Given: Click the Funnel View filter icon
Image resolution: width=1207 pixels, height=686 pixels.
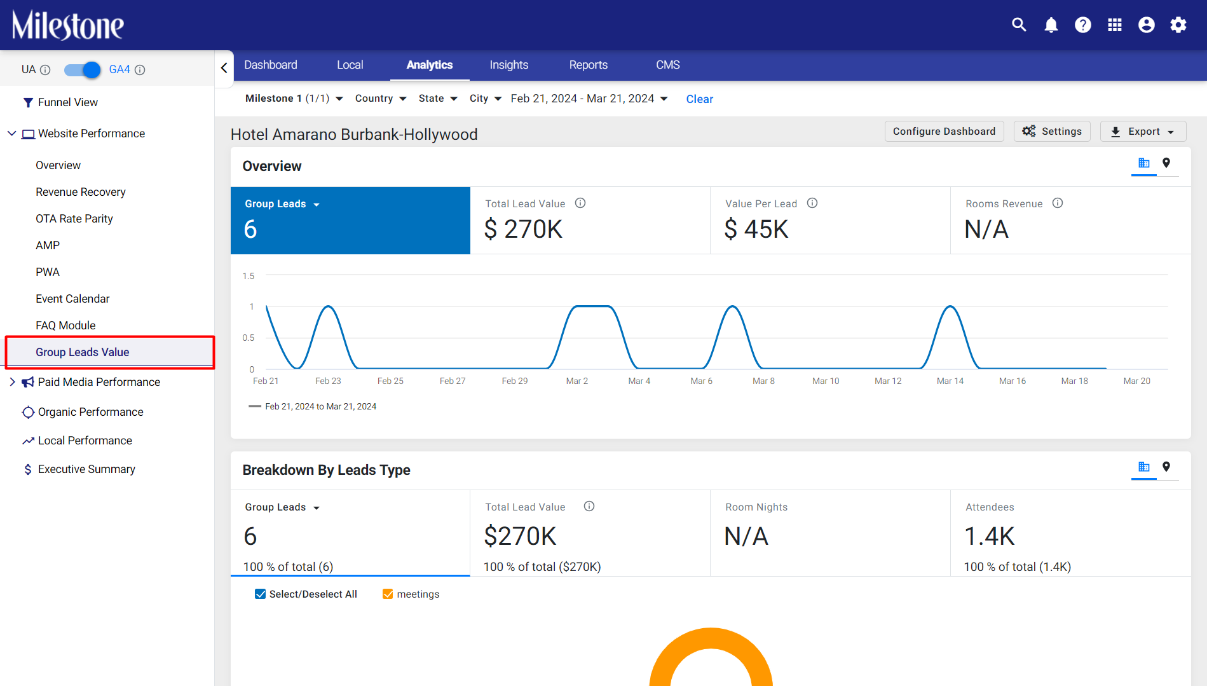Looking at the screenshot, I should [28, 102].
